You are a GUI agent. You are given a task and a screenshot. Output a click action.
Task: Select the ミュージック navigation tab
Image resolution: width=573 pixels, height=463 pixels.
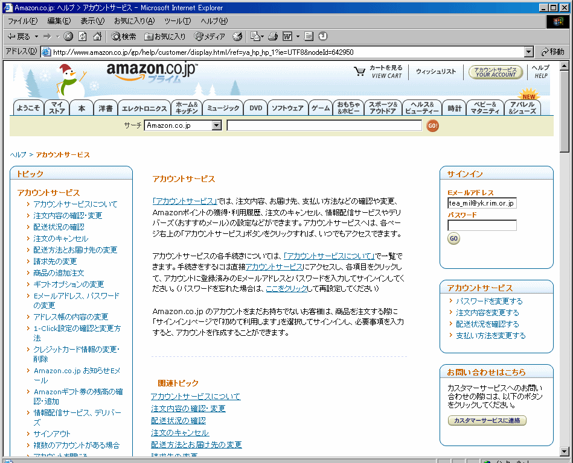223,109
